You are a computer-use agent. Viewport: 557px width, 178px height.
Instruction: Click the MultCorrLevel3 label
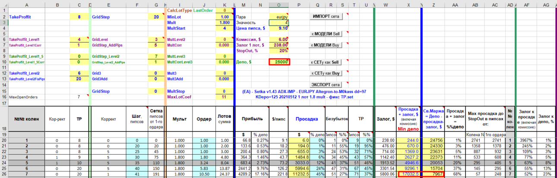click(181, 62)
